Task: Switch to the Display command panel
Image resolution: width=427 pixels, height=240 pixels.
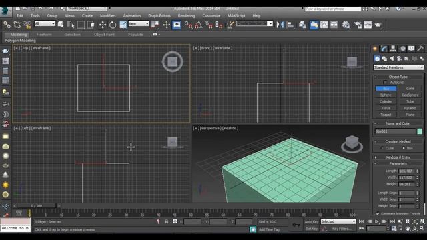Action: pyautogui.click(x=411, y=49)
